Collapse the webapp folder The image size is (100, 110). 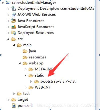pos(20,63)
